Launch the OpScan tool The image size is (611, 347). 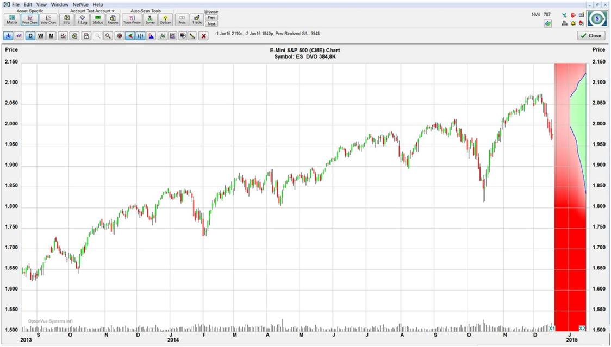(165, 20)
